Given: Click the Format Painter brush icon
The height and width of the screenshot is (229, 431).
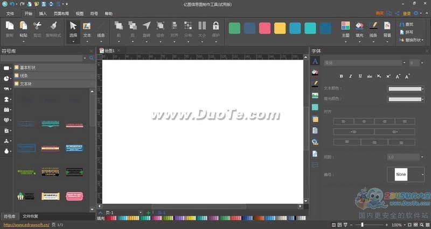Looking at the screenshot, I should coord(53,26).
